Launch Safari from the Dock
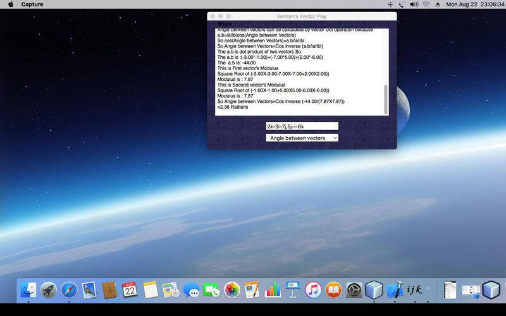The image size is (506, 316). pyautogui.click(x=69, y=290)
